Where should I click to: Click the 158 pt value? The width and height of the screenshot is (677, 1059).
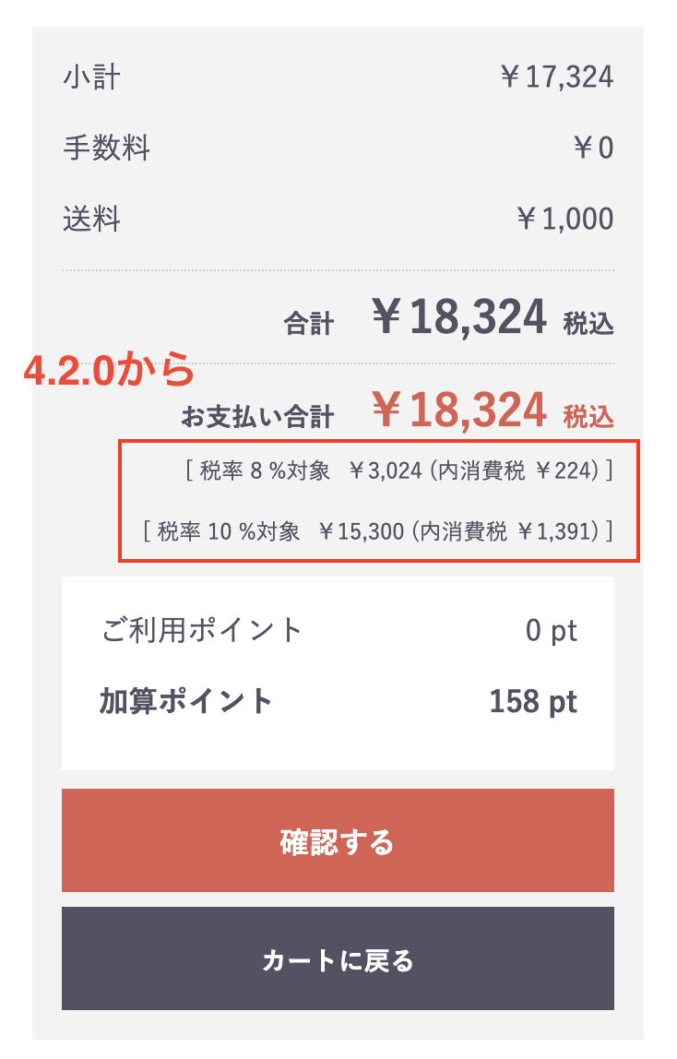point(532,701)
